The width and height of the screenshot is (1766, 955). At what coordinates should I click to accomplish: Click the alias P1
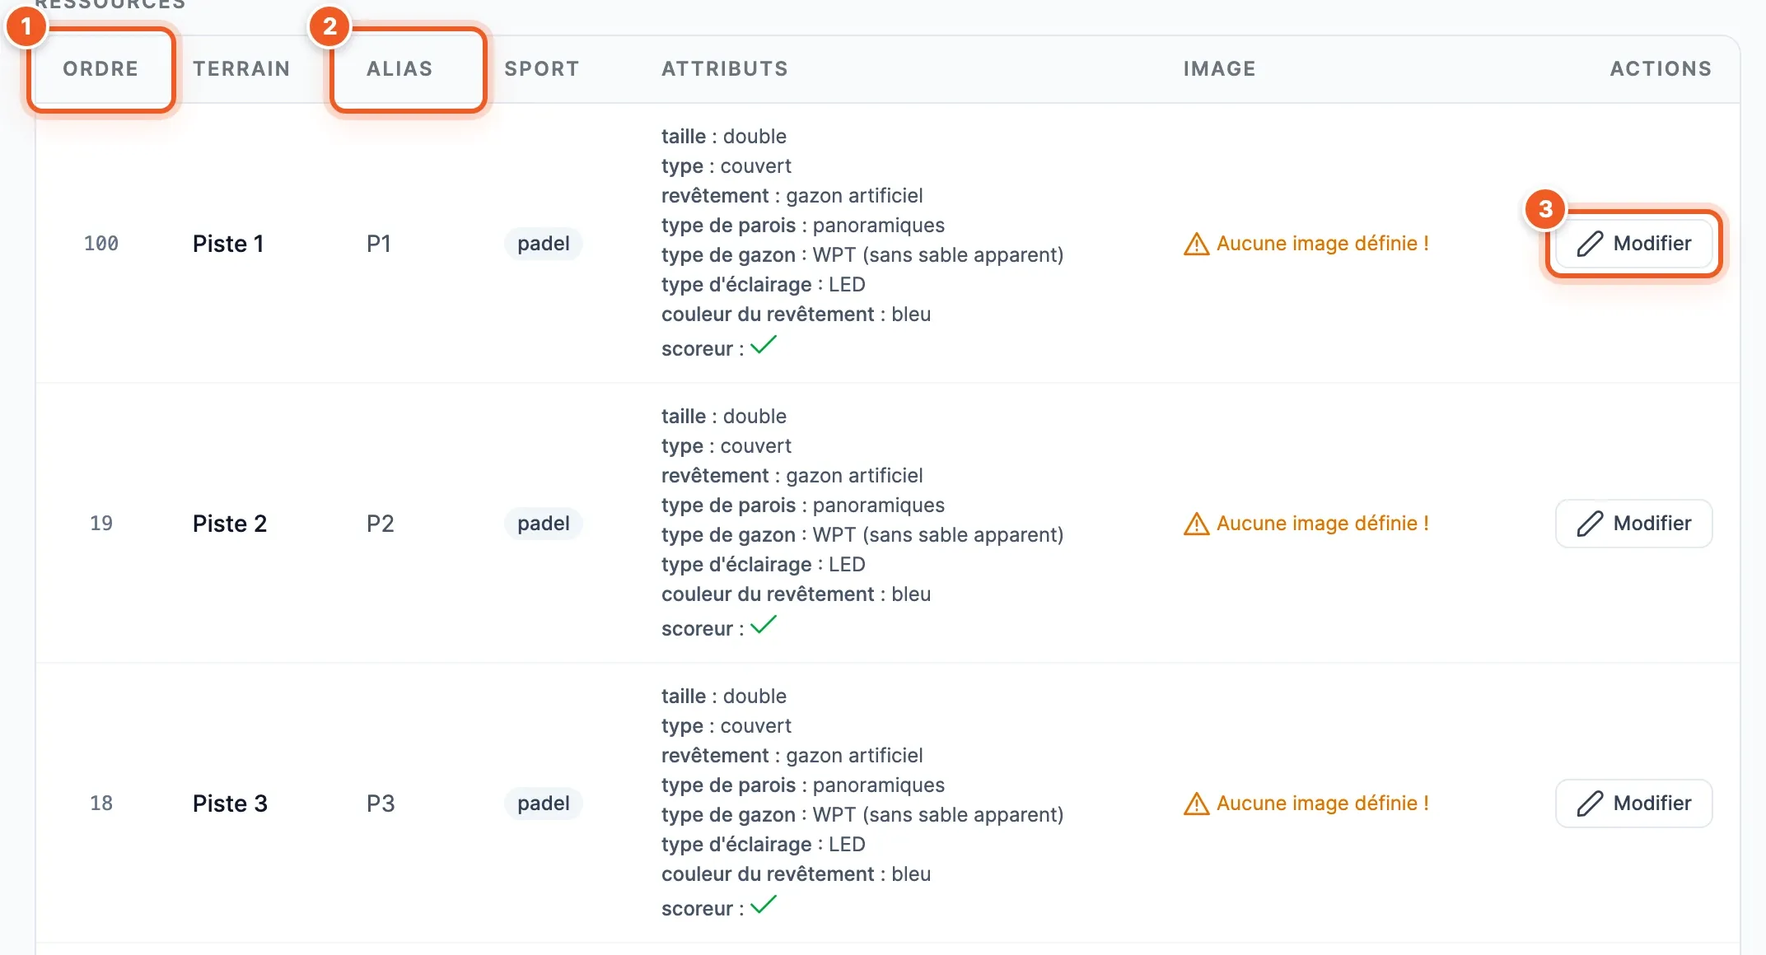click(379, 244)
